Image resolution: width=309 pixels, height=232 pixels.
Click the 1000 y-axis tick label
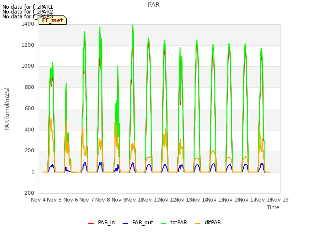[x=28, y=66]
